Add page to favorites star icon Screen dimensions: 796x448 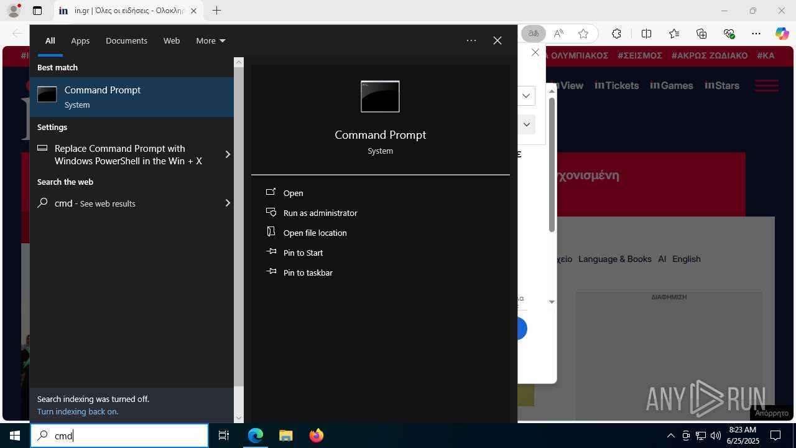tap(583, 34)
